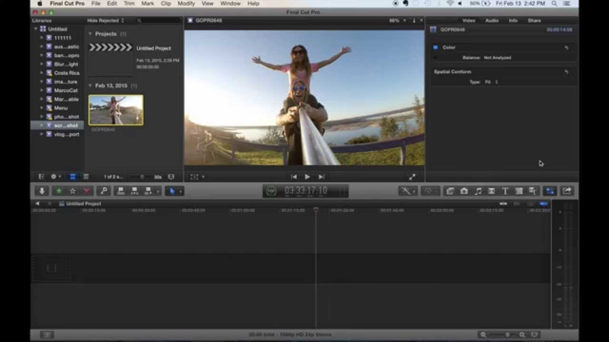Click the Share project export icon
609x342 pixels.
click(567, 191)
